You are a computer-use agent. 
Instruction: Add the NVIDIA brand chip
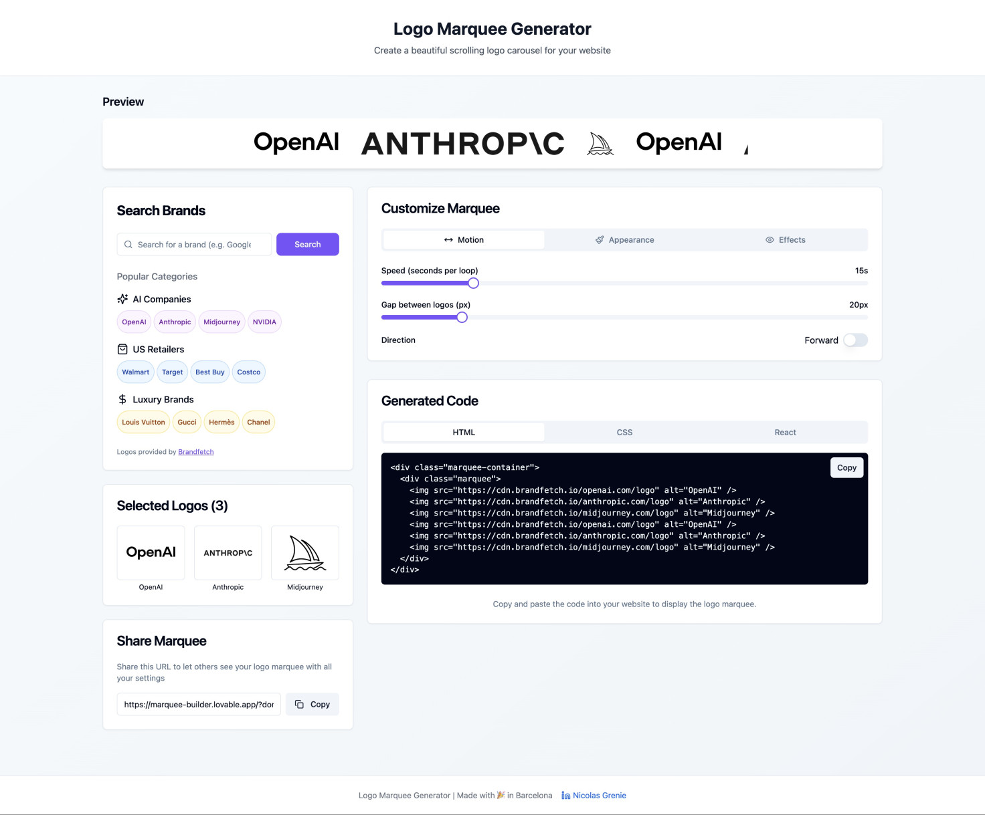(x=264, y=322)
